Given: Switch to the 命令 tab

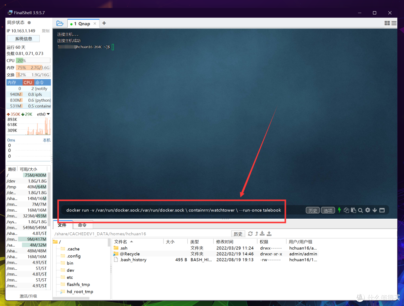Looking at the screenshot, I should [x=82, y=225].
